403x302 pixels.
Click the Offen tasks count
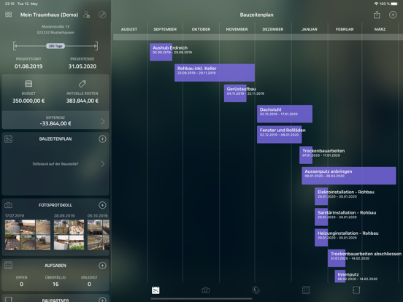22,284
